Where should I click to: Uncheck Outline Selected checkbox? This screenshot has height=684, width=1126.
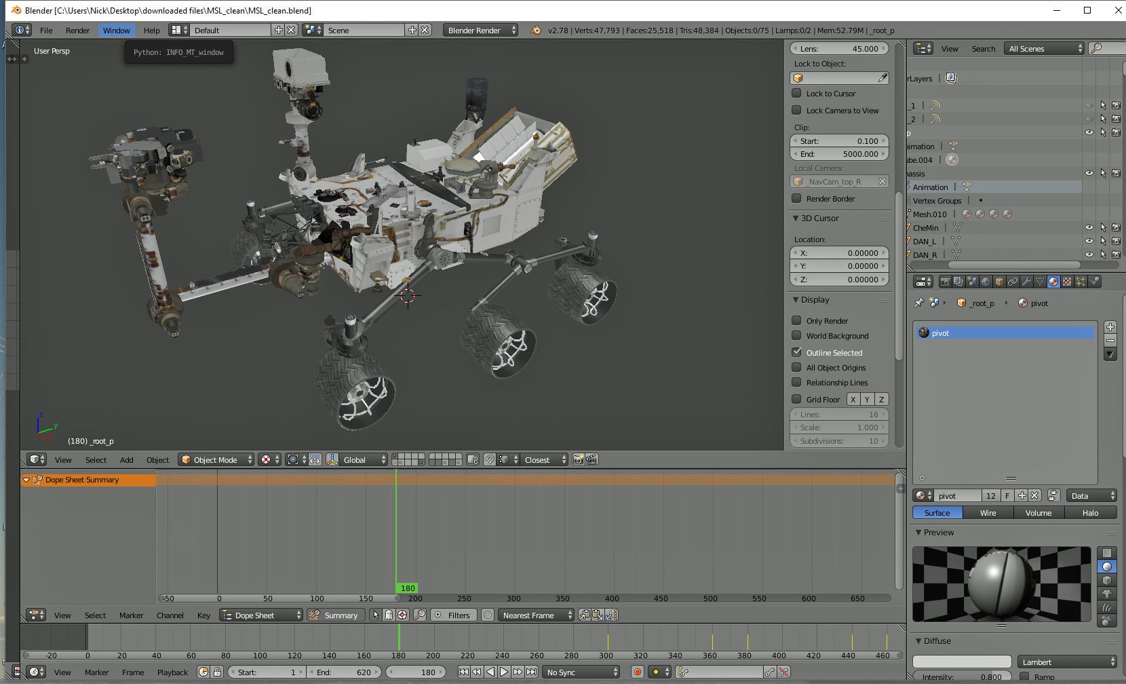[x=797, y=352]
